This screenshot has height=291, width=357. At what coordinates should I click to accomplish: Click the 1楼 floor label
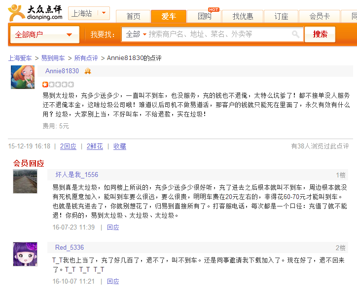coord(341,175)
